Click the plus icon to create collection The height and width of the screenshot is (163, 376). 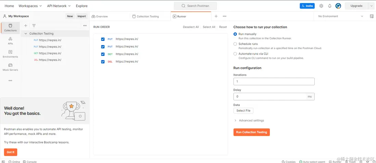pyautogui.click(x=26, y=26)
